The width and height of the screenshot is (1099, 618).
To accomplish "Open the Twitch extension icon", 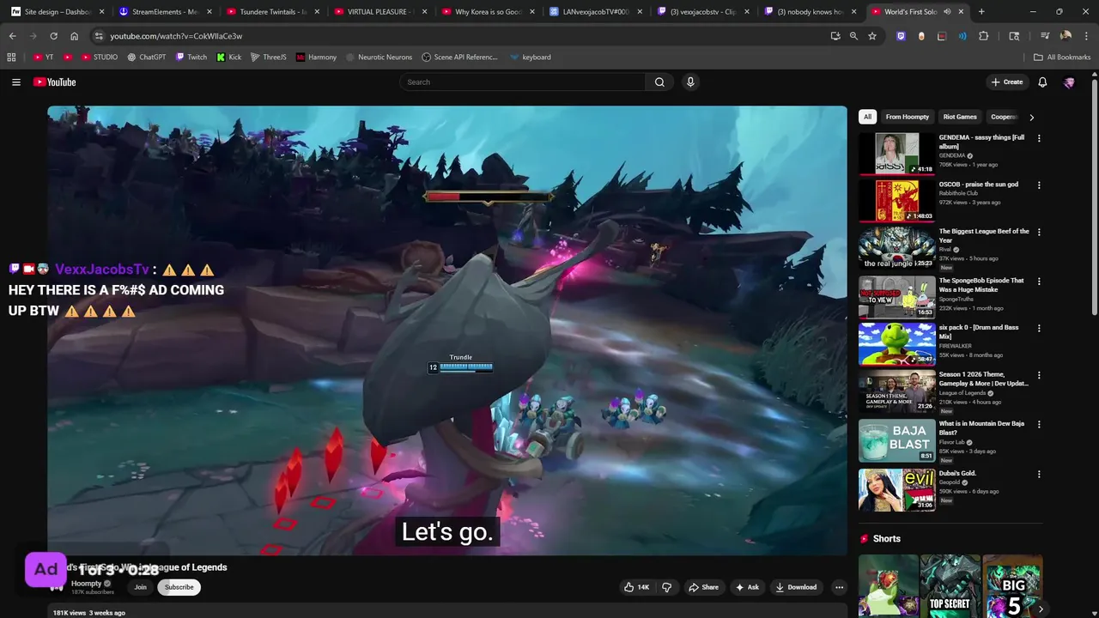I will click(901, 36).
